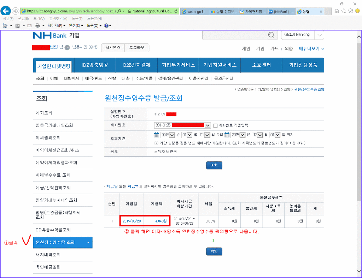Open new blank browser tab
This screenshot has width=362, height=278.
[328, 12]
